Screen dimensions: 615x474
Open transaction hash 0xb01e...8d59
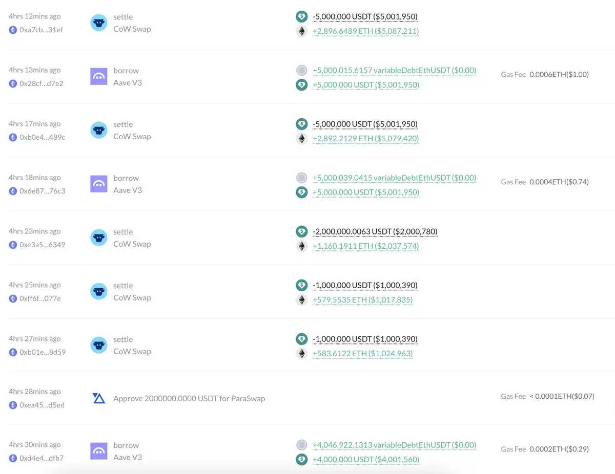pyautogui.click(x=42, y=352)
